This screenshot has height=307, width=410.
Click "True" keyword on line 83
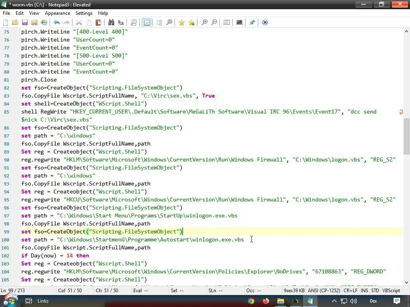tap(208, 96)
